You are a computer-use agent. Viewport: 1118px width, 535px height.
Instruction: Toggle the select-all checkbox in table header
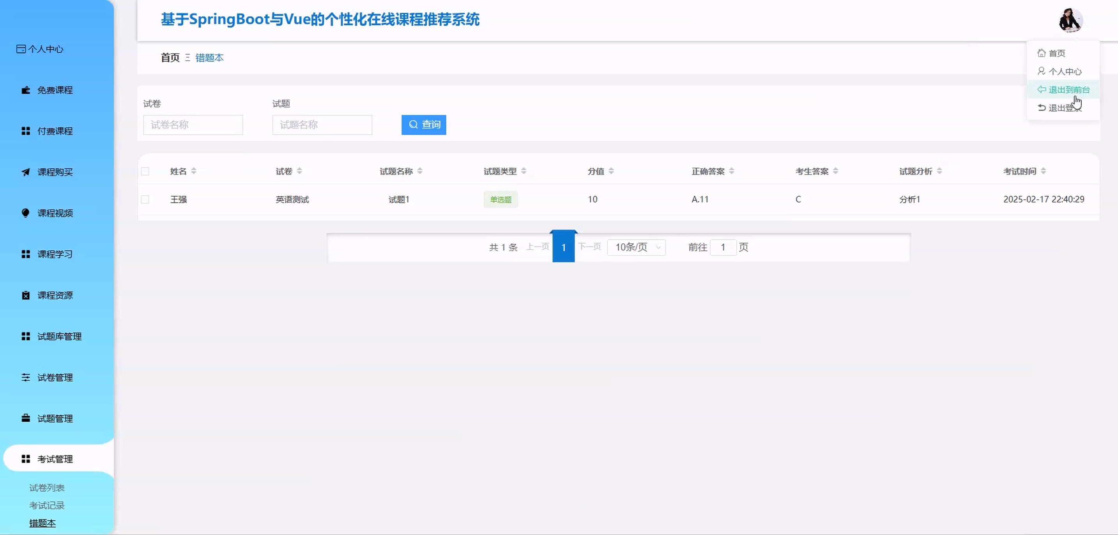(145, 171)
